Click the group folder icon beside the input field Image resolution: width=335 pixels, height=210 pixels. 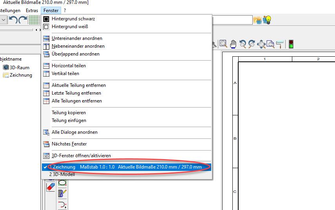coord(257,20)
